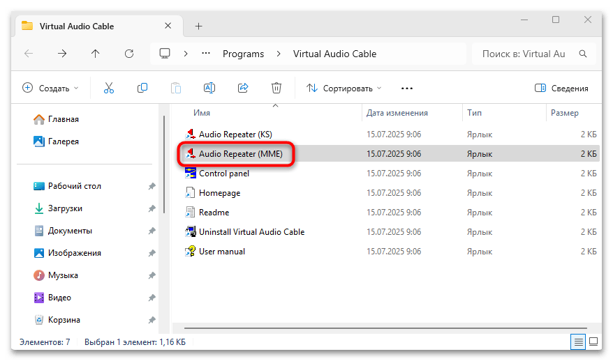Click the Share icon in toolbar
The image size is (613, 361).
(243, 89)
